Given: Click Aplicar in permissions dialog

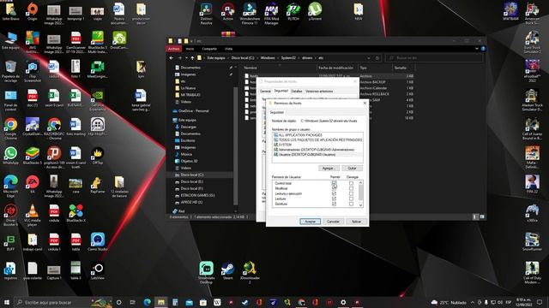Looking at the screenshot, I should coord(356,222).
